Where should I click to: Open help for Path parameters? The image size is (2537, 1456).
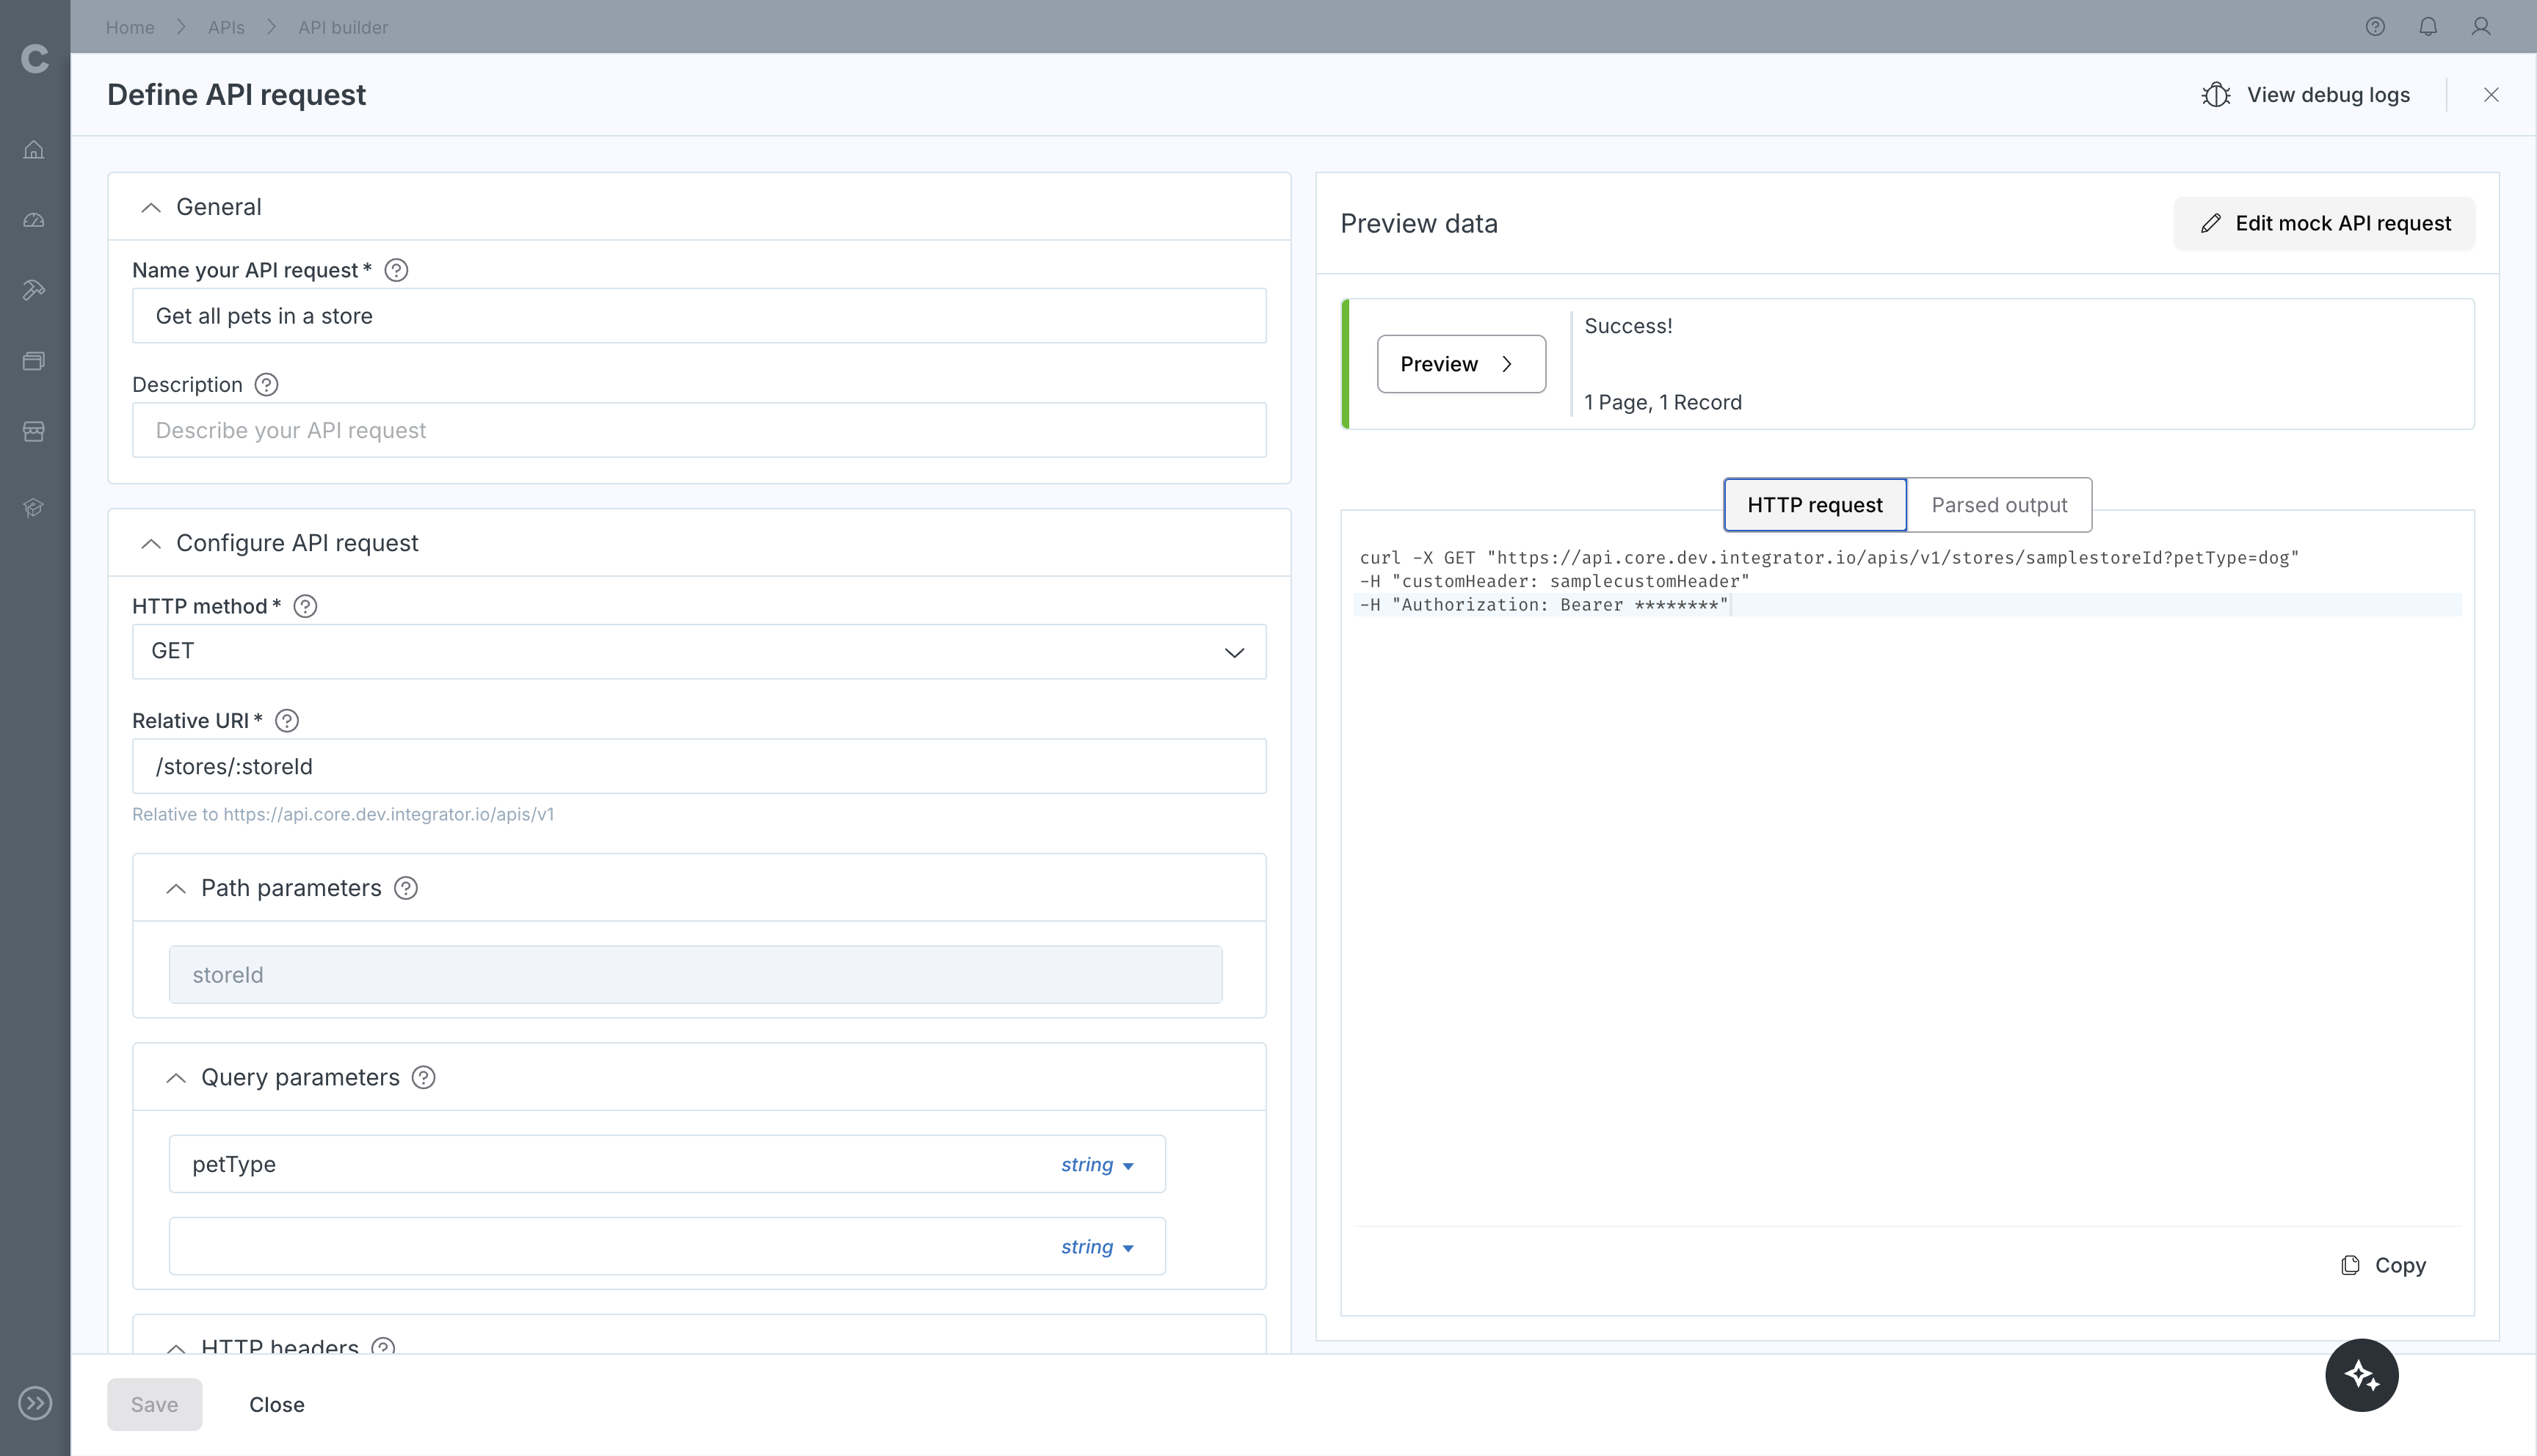[406, 888]
